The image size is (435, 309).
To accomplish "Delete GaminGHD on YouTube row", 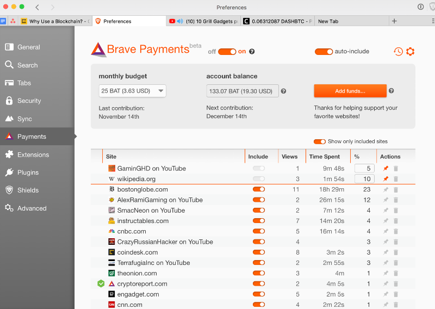I will click(396, 168).
